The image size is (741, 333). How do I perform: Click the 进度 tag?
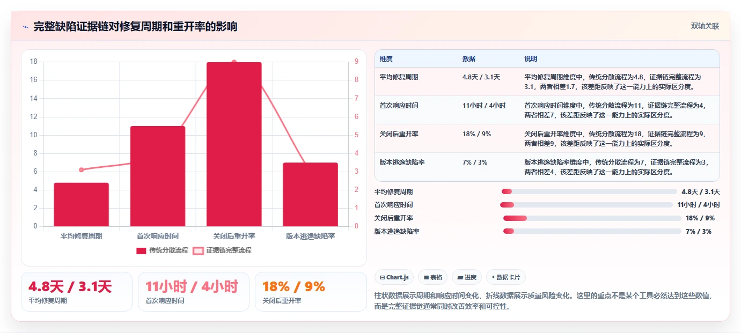(x=467, y=277)
